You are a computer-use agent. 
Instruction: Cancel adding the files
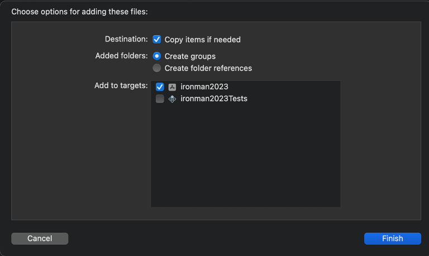tap(40, 239)
